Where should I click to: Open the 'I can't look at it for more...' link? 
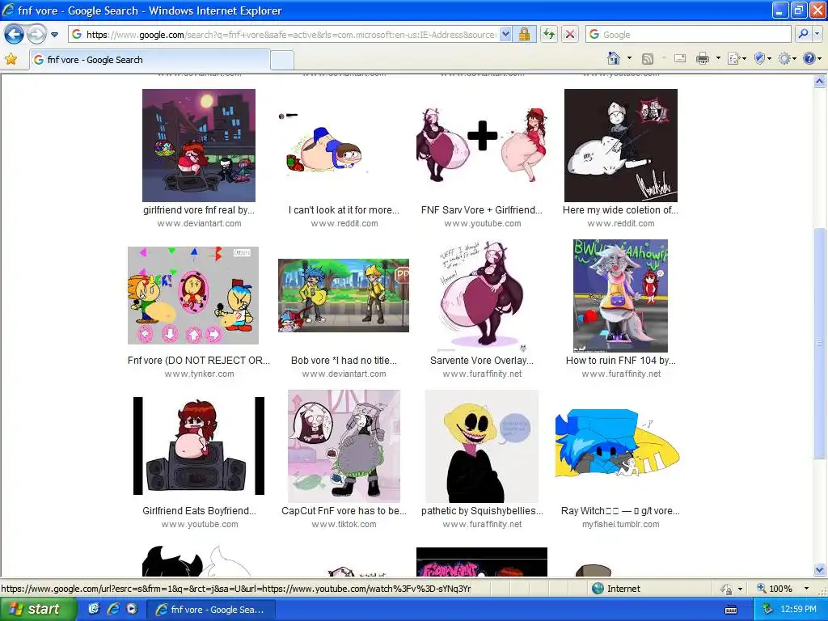point(344,210)
